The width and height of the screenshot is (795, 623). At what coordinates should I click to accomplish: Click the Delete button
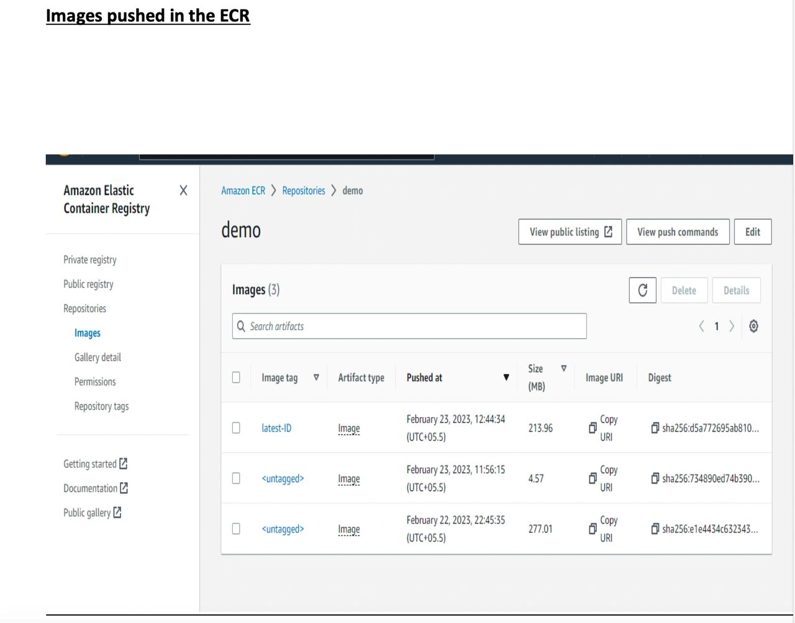point(684,290)
